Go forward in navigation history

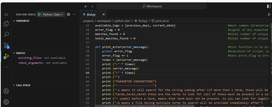pyautogui.click(x=92, y=6)
